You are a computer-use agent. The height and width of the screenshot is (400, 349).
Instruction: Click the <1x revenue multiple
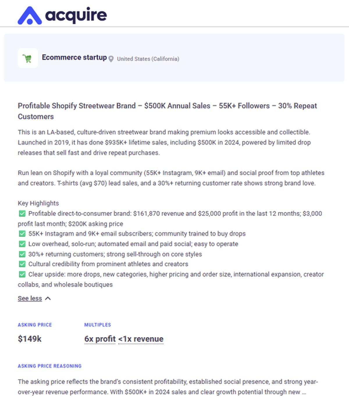[x=141, y=339]
